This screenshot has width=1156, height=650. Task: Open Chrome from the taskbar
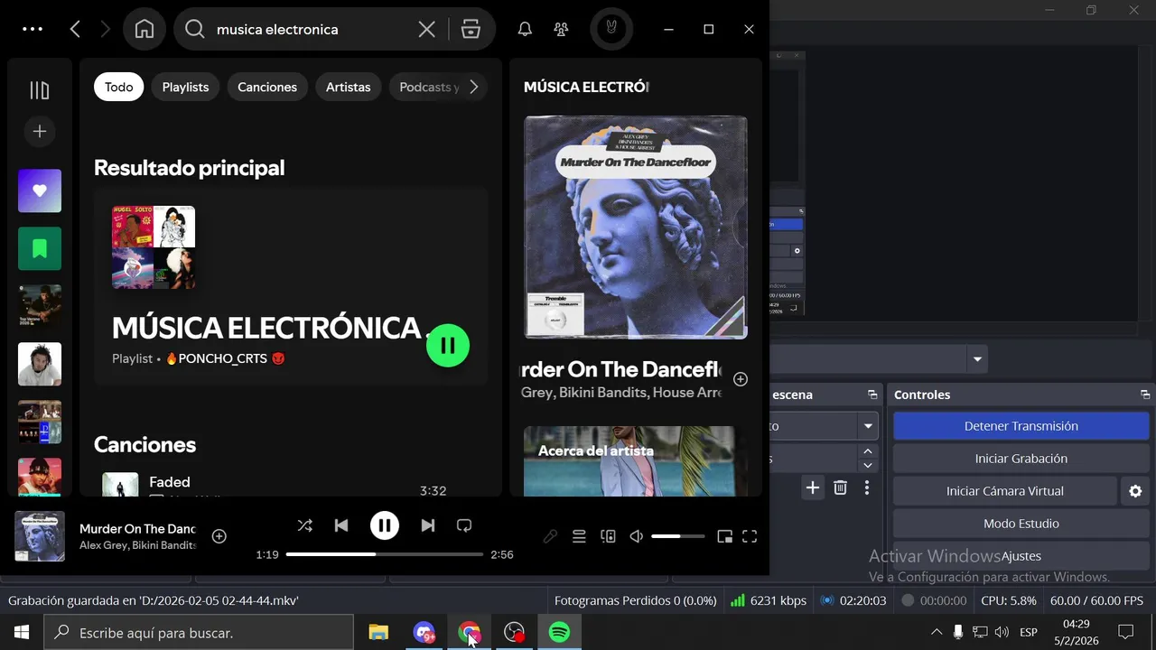click(469, 632)
